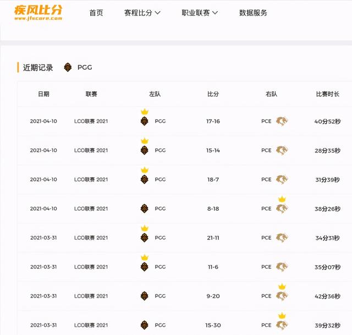The height and width of the screenshot is (335, 352).
Task: Select the duration 39分32秒
Action: tap(328, 325)
